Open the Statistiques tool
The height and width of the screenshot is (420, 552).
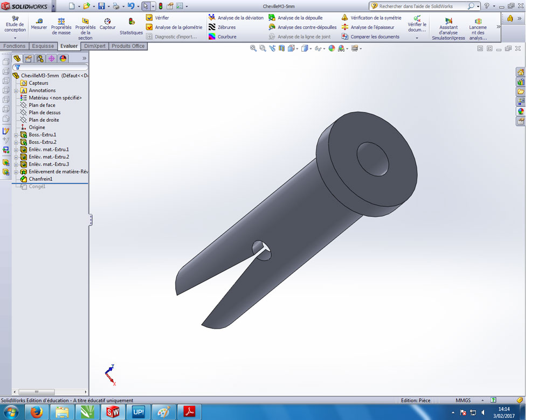[x=131, y=26]
